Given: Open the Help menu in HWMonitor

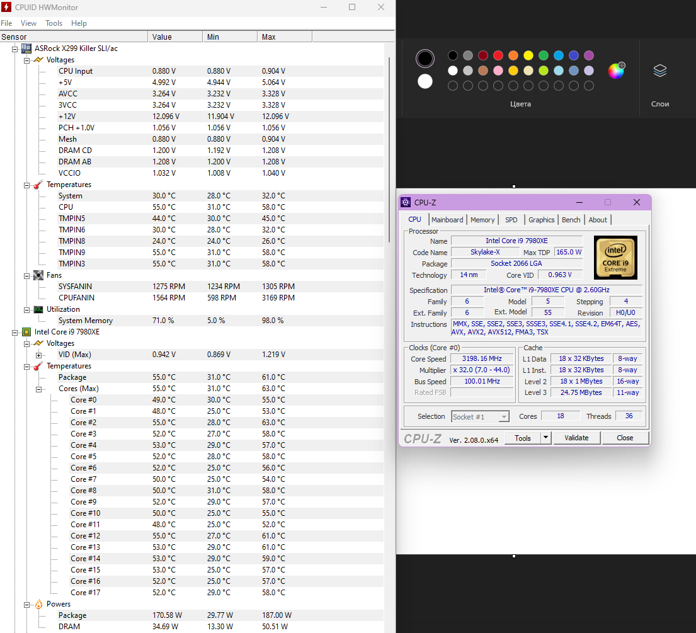Looking at the screenshot, I should [79, 23].
